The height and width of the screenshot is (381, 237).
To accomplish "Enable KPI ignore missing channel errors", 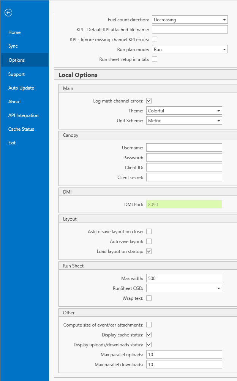I will tap(155, 39).
